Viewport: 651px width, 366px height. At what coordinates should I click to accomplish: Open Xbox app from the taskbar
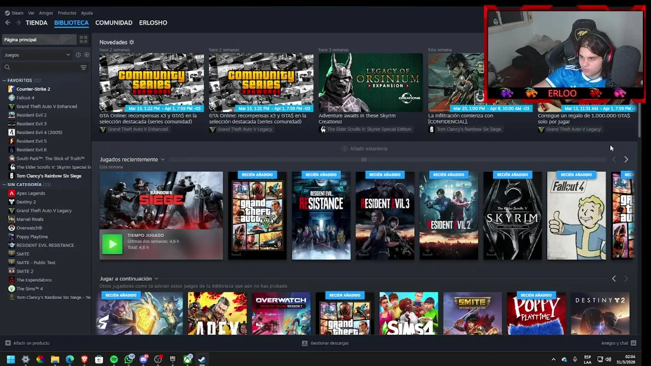pos(188,359)
